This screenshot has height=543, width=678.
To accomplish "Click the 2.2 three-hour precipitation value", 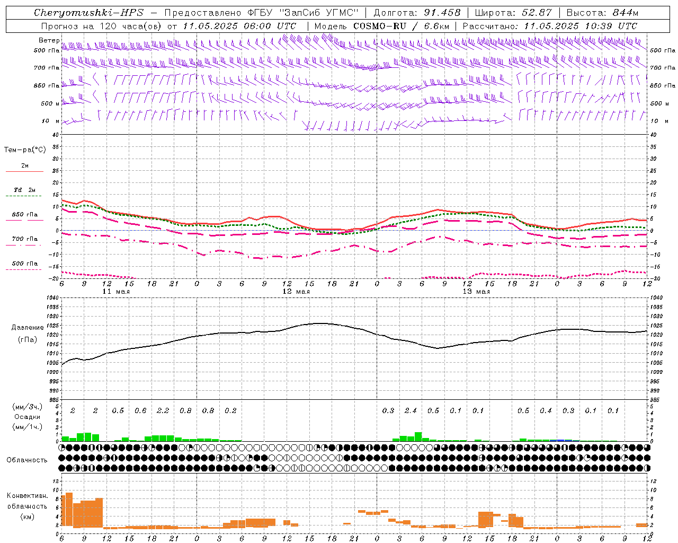I will coord(163,411).
